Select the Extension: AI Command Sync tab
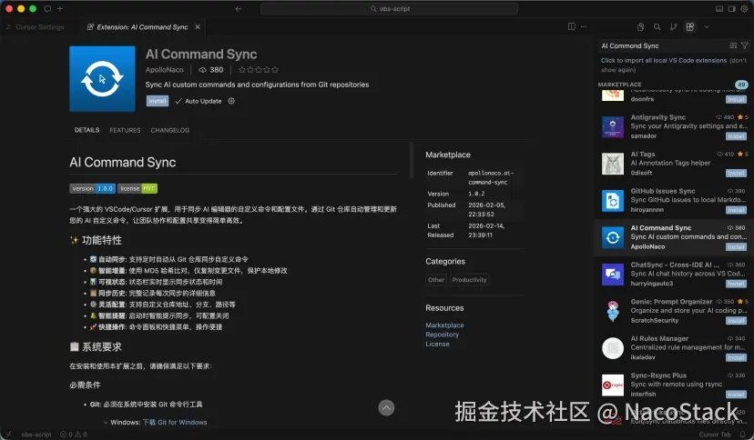Image resolution: width=754 pixels, height=440 pixels. 143,27
